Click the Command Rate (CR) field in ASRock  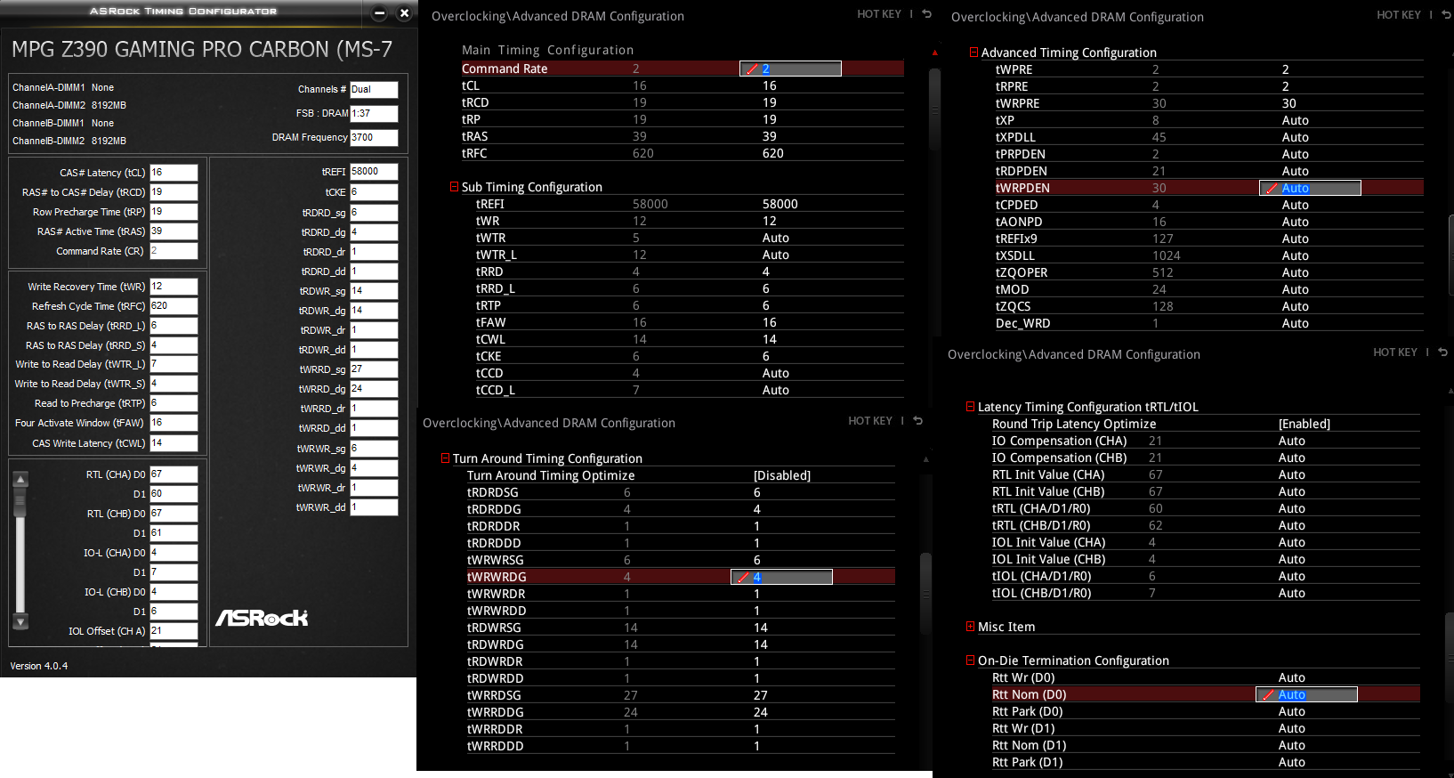point(174,251)
